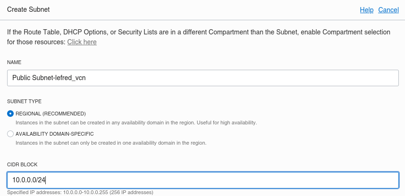
Task: Focus the NAME input field
Action: [203, 78]
